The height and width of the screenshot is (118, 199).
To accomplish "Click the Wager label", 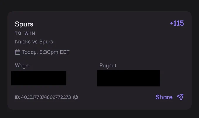I will click(x=23, y=66).
